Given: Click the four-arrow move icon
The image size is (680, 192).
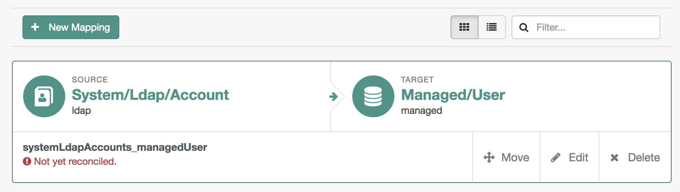Looking at the screenshot, I should (x=489, y=157).
